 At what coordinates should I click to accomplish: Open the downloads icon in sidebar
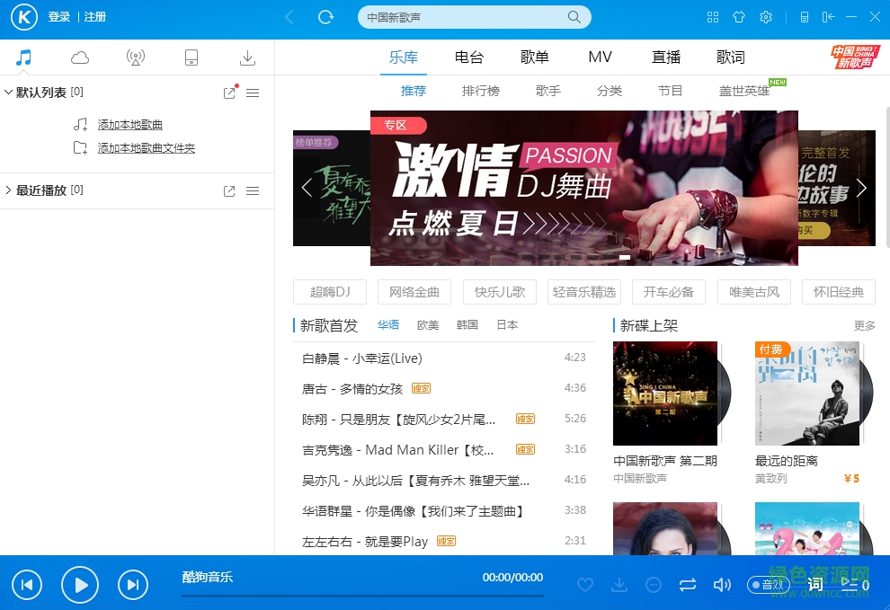(x=245, y=57)
